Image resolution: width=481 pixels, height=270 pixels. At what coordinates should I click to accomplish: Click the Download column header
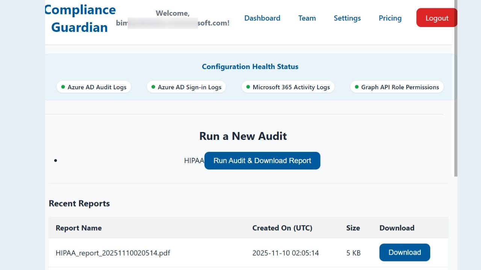[x=397, y=228]
